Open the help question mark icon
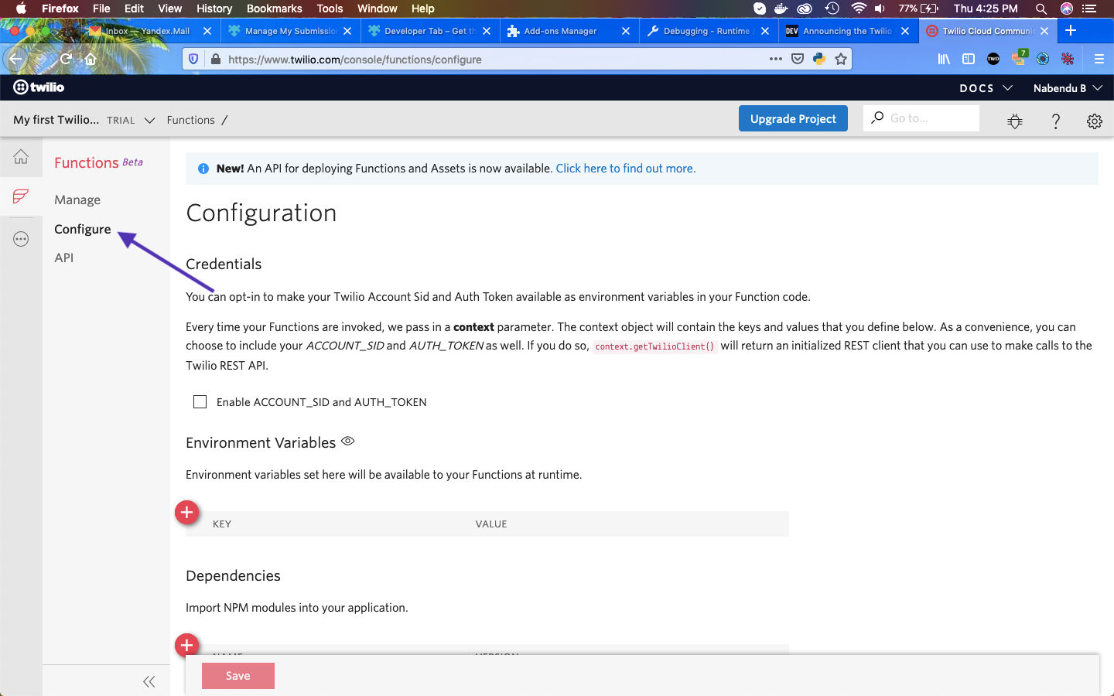Screen dimensions: 1114x696 [1055, 121]
